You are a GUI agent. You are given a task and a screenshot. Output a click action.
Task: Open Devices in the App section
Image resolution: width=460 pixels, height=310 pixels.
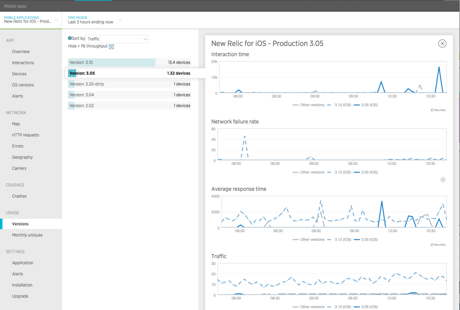(x=19, y=74)
